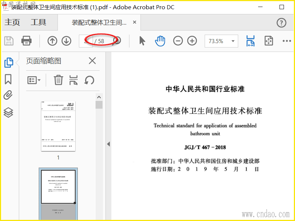Close the 页面缩略图 panel
The height and width of the screenshot is (221, 295).
point(92,61)
